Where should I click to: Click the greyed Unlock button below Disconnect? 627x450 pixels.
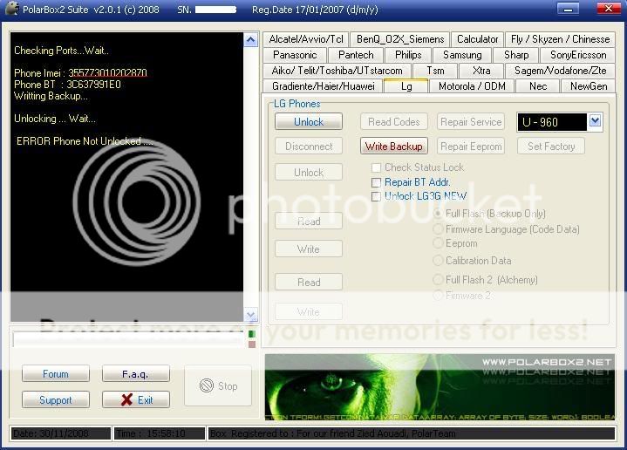tap(309, 173)
